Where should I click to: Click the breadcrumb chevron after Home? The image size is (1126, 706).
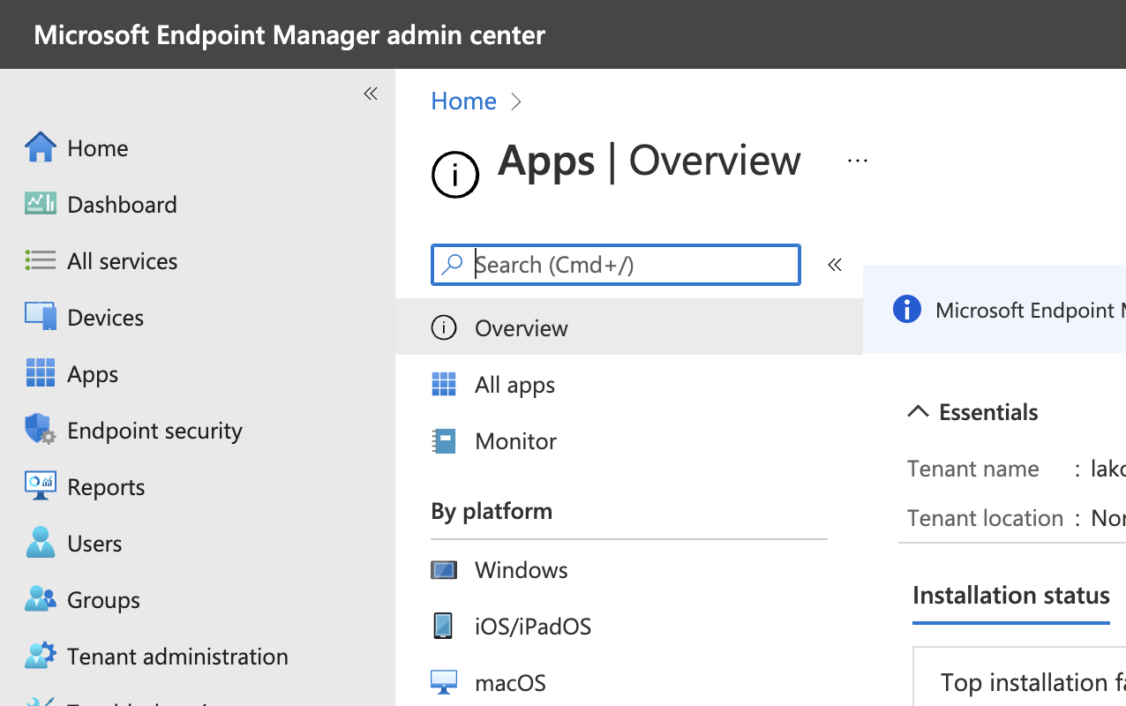516,101
